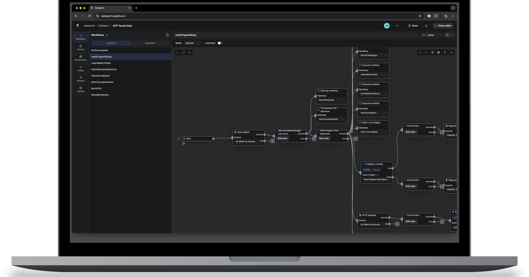Viewport: 529px width, 277px height.
Task: Open the Env: global environment dropdown
Action: click(431, 35)
